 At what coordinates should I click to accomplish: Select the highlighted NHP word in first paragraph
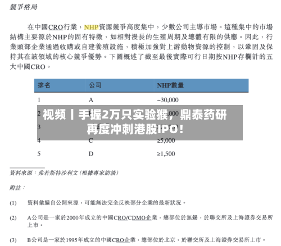pos(91,27)
